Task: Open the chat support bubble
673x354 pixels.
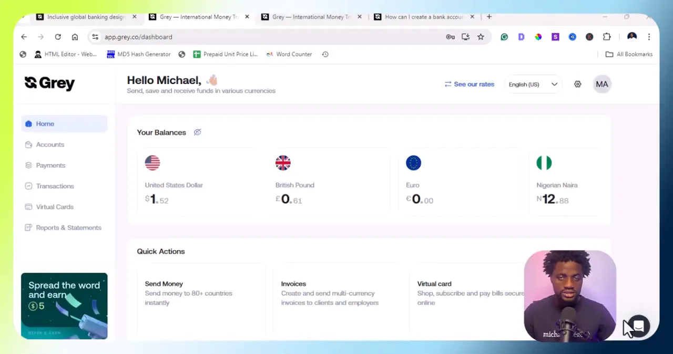Action: pos(638,326)
